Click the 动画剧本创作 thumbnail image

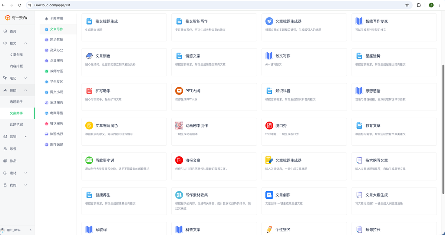tap(179, 126)
